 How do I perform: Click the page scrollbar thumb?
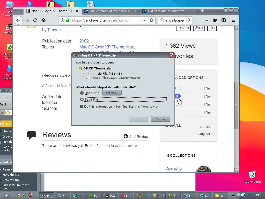tap(237, 106)
